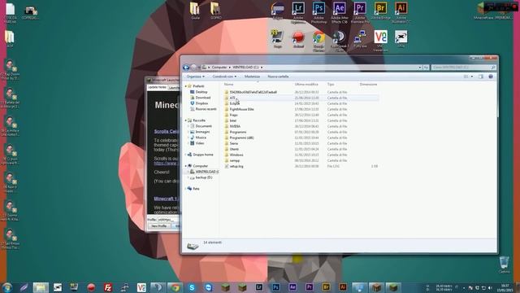Select the Documenti library
The height and width of the screenshot is (293, 520).
(x=204, y=126)
